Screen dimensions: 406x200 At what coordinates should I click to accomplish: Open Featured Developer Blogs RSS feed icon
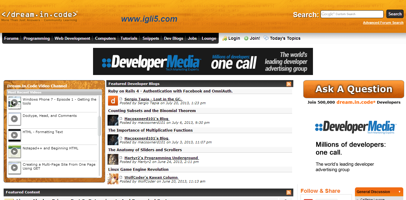pyautogui.click(x=289, y=84)
